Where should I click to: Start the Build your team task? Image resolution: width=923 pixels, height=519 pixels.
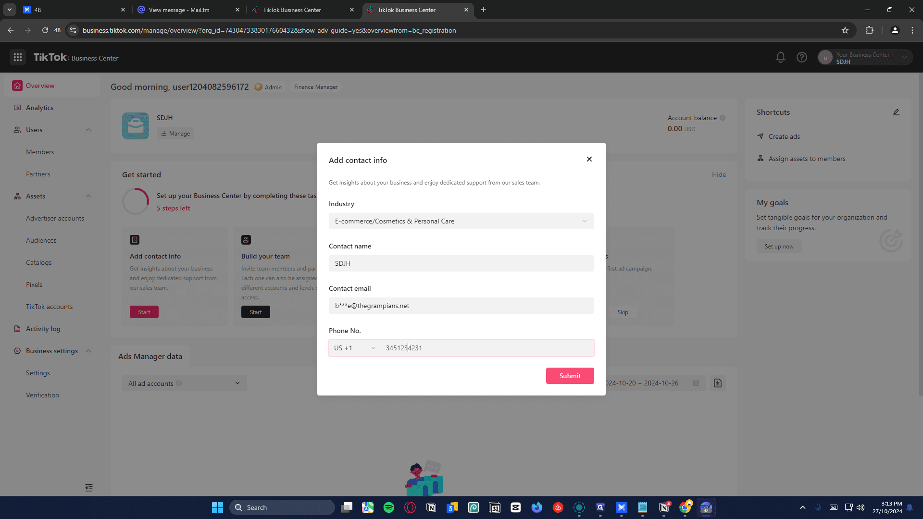tap(256, 312)
